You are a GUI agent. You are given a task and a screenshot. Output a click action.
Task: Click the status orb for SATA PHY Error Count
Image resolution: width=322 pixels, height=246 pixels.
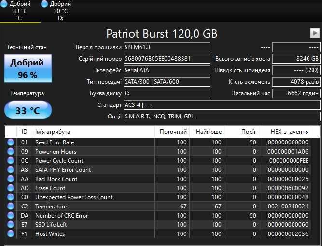coord(11,169)
